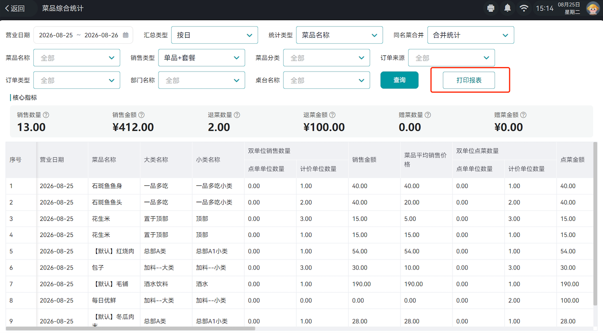Click the horizontal table scrollbar

(131, 328)
